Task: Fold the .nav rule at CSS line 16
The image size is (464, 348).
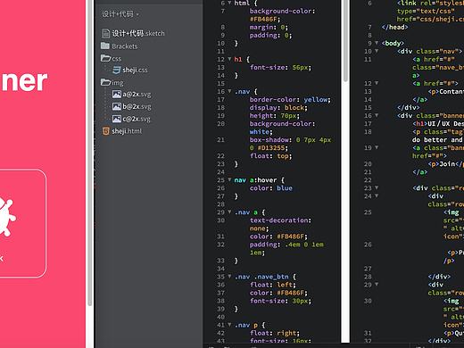Action: pos(229,91)
